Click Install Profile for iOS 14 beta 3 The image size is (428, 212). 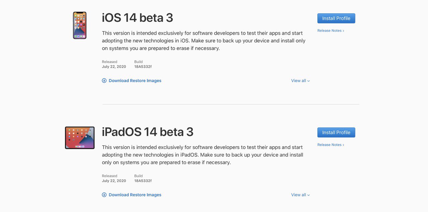336,18
